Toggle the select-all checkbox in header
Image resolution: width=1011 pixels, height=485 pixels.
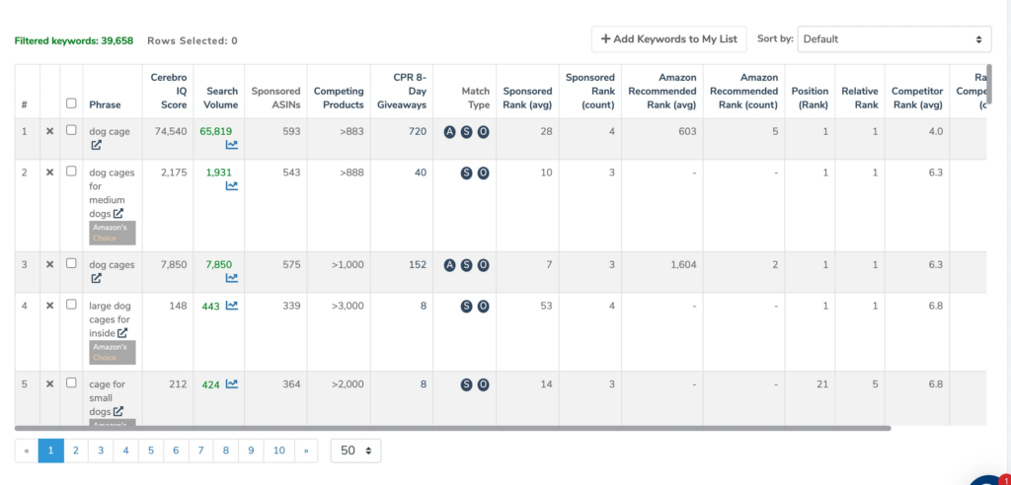pos(71,103)
